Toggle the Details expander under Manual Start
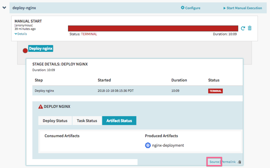Viewport: 270px width, 168px height. (21, 34)
